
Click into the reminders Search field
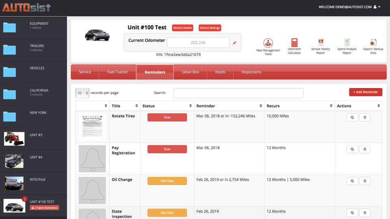coord(238,93)
